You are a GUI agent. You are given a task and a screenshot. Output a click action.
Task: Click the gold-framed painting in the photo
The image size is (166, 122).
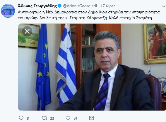click(x=155, y=44)
